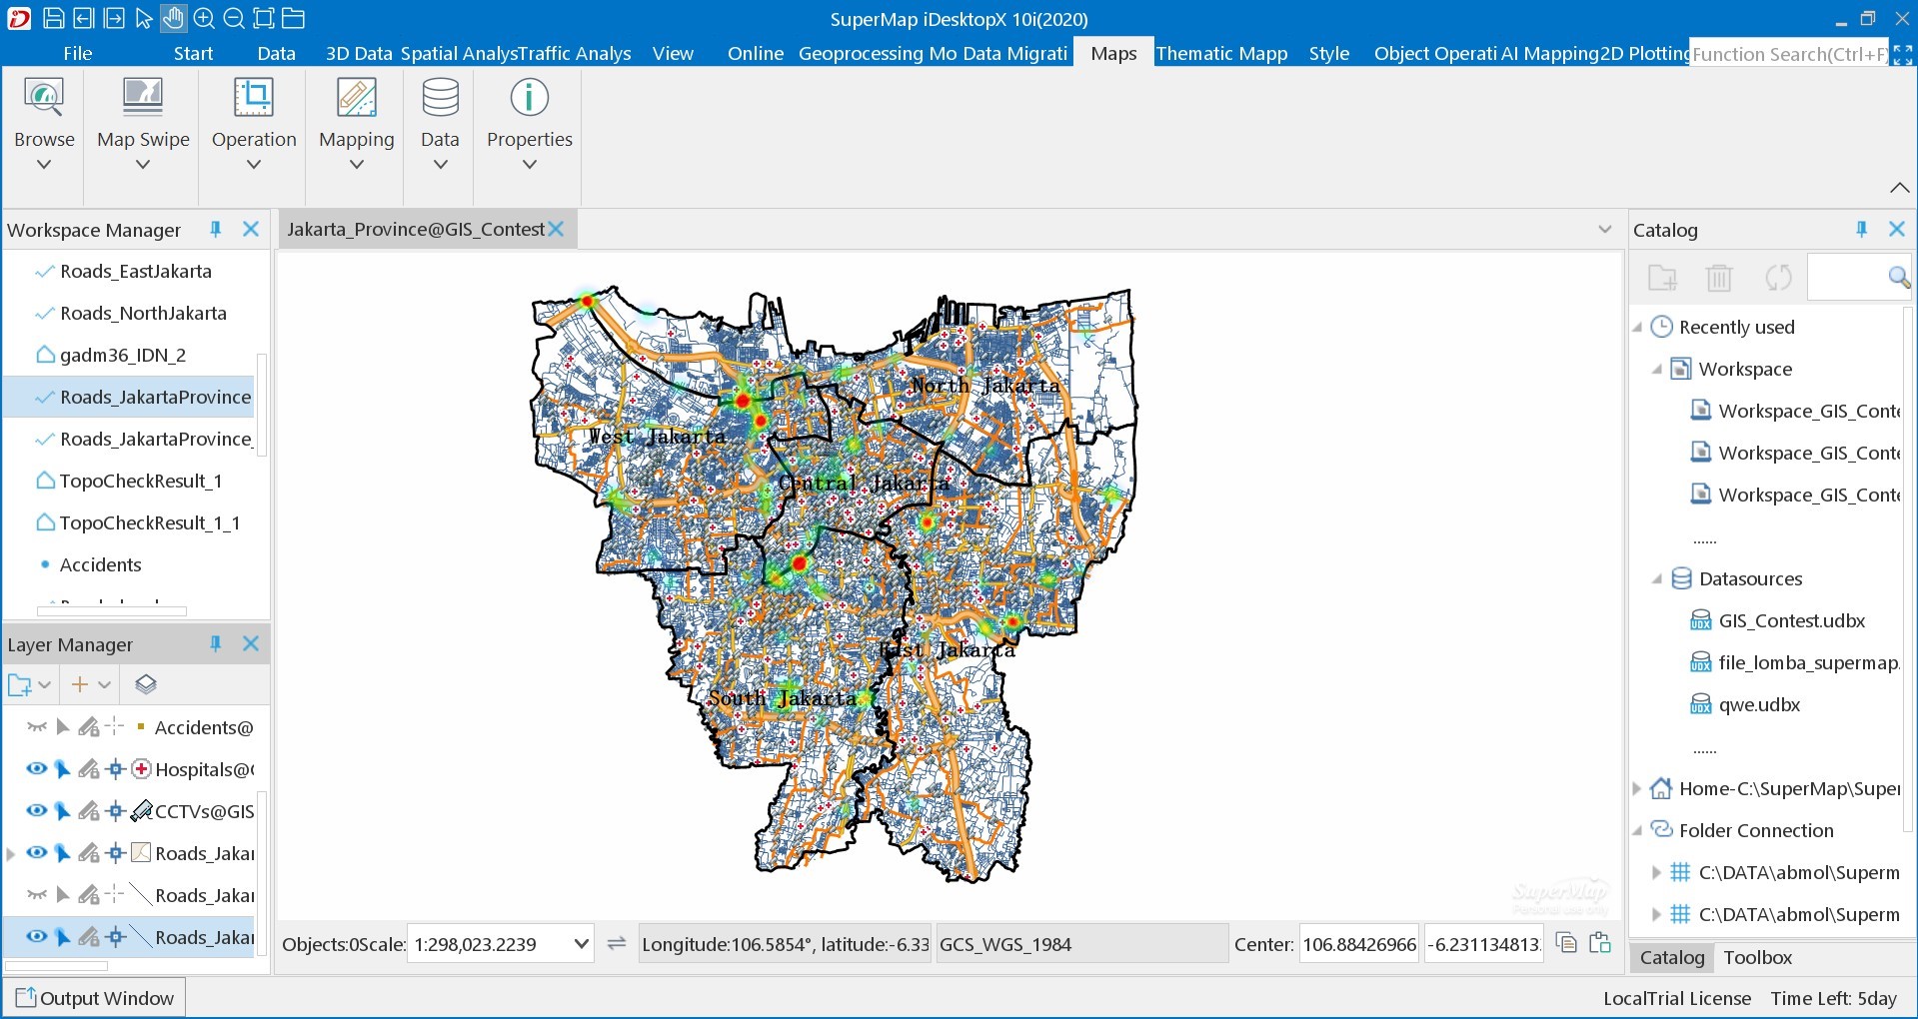Open the Properties ribbon group
This screenshot has height=1019, width=1918.
(530, 125)
